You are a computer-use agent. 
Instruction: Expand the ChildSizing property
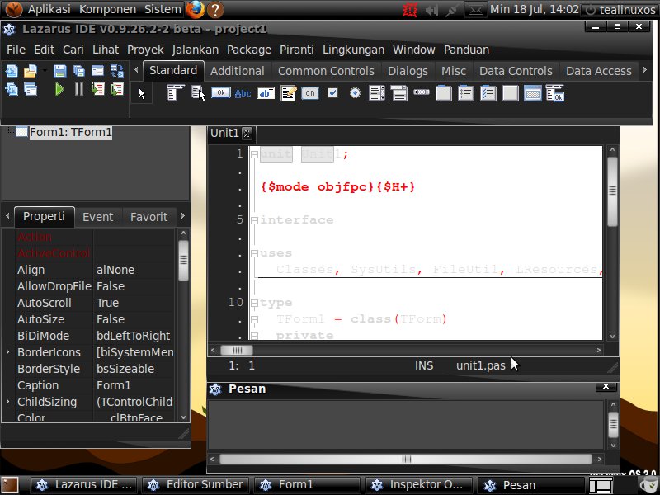pyautogui.click(x=7, y=402)
